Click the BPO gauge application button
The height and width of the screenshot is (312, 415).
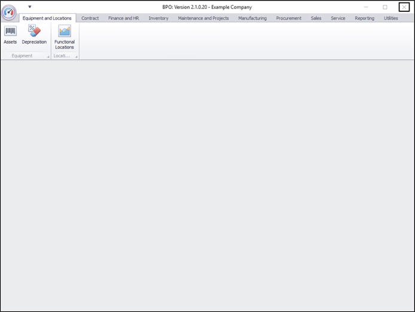click(9, 12)
